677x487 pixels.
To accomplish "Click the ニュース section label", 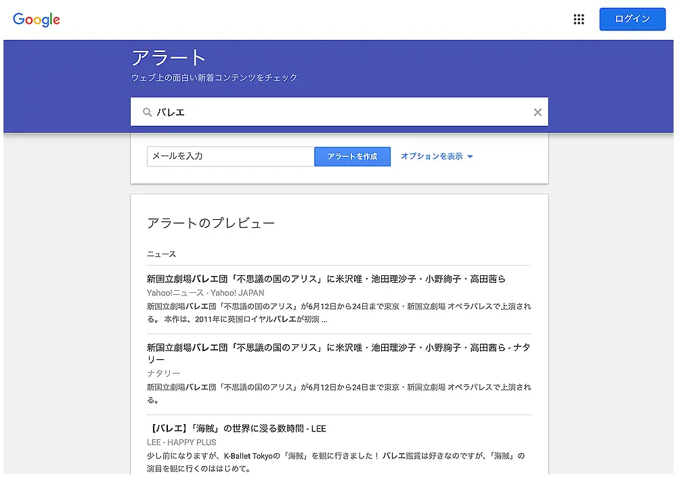I will [x=162, y=254].
